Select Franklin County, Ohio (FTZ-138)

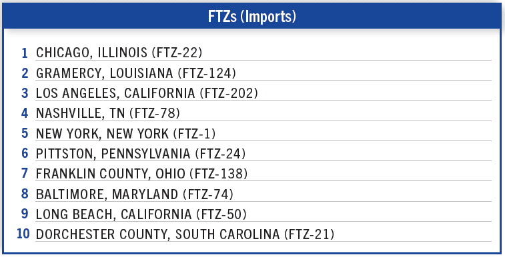(141, 174)
